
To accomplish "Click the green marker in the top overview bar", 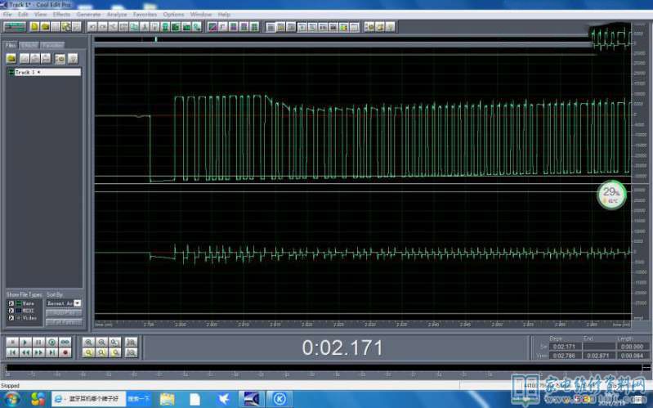I will tap(156, 39).
